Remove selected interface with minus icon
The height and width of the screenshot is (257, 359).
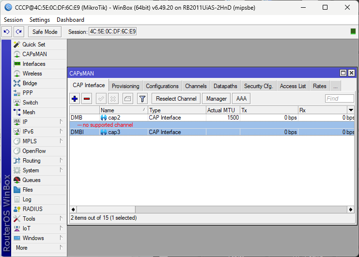(87, 99)
